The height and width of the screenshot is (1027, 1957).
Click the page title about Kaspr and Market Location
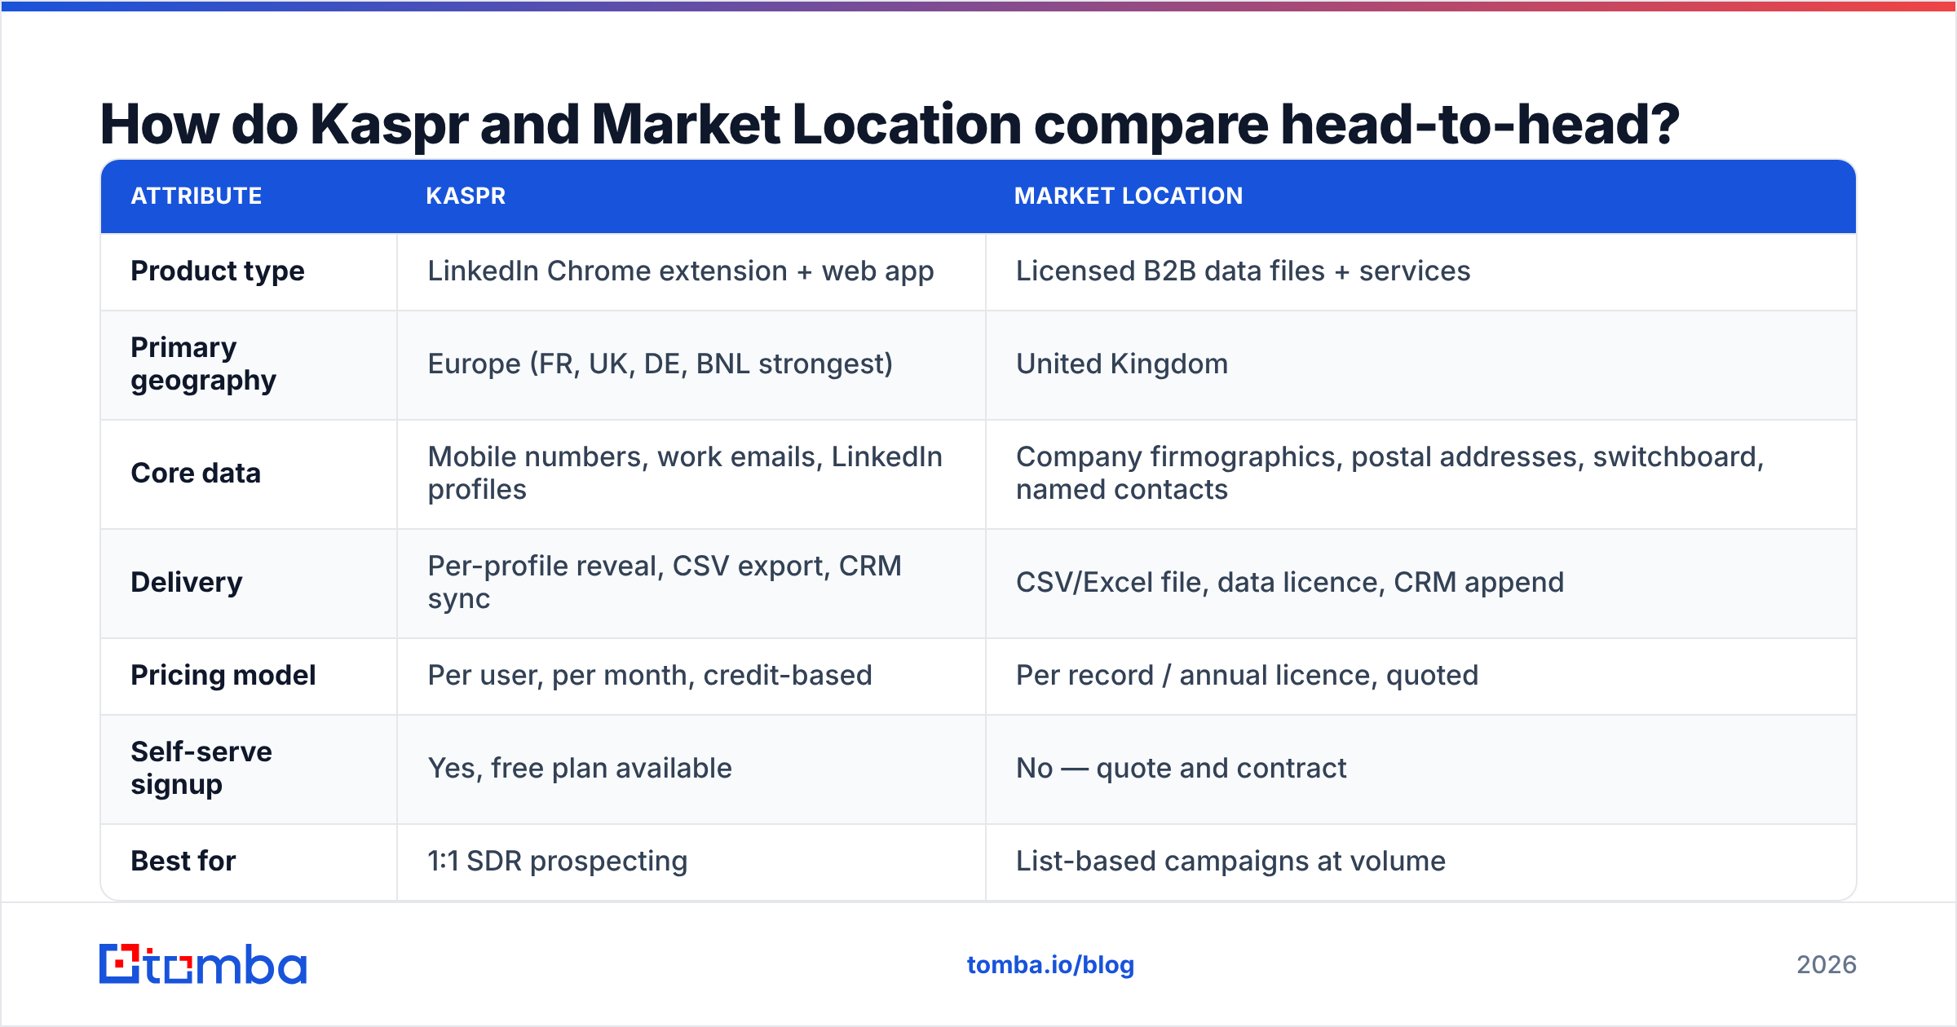[x=890, y=124]
